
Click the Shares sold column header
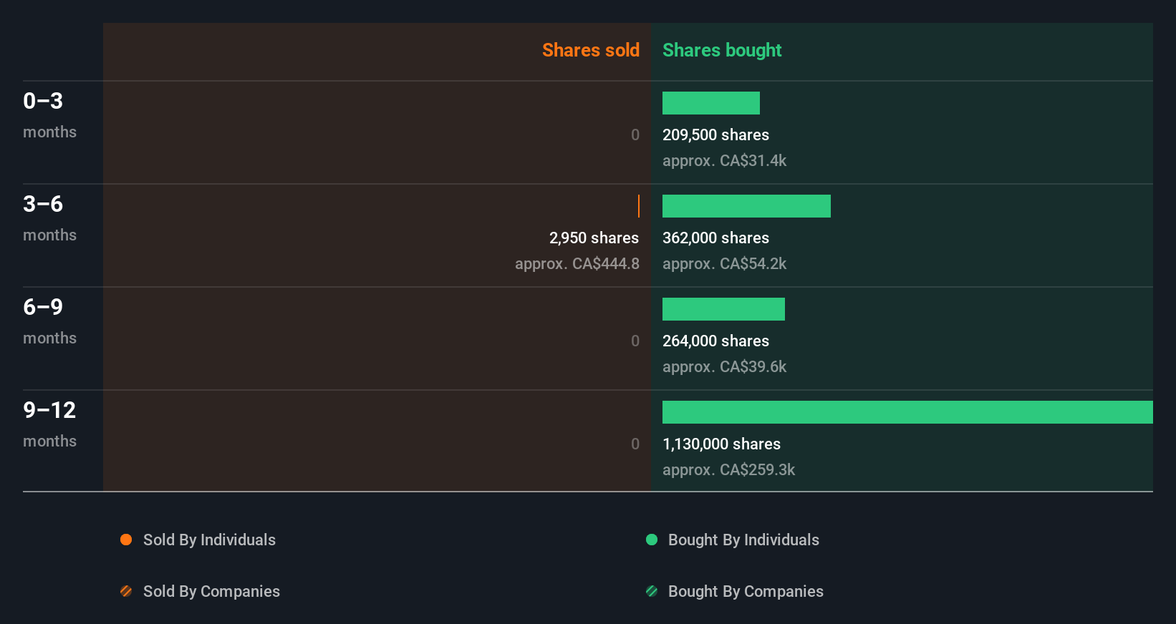pos(591,50)
